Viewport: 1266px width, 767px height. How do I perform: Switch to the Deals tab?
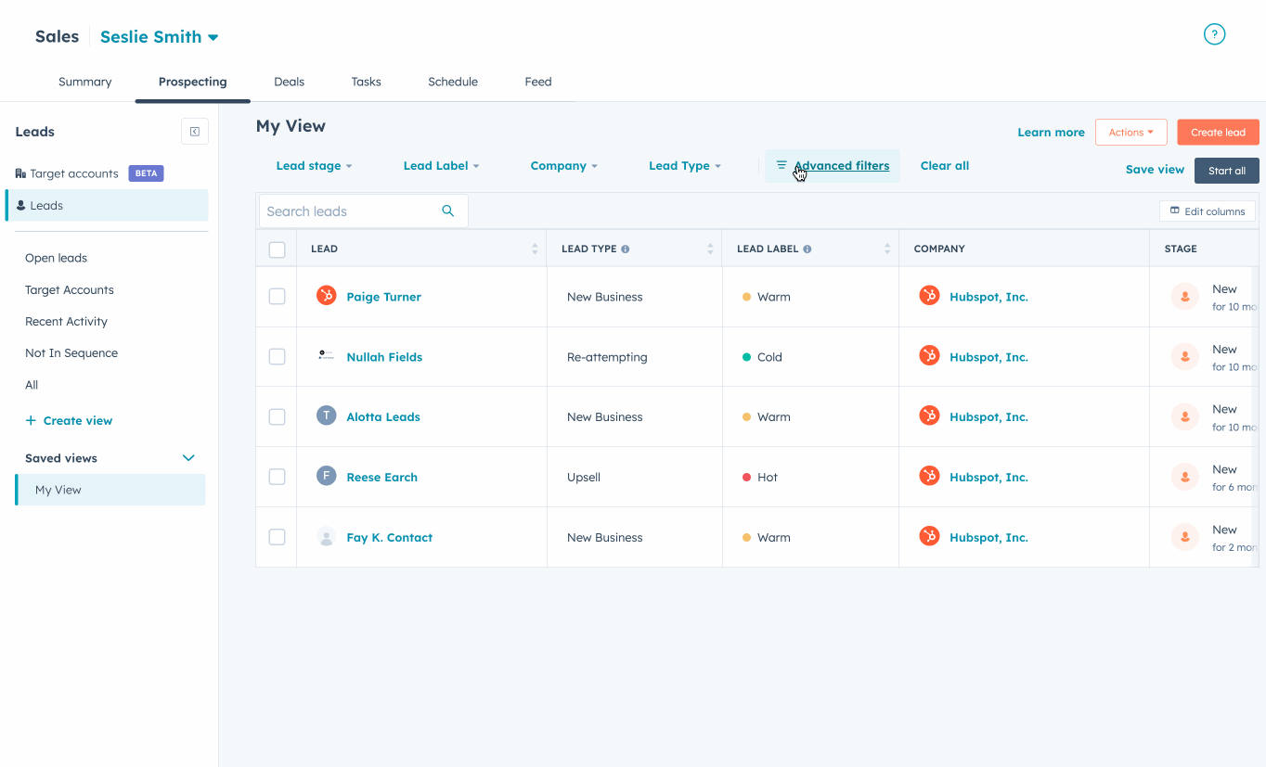[289, 82]
